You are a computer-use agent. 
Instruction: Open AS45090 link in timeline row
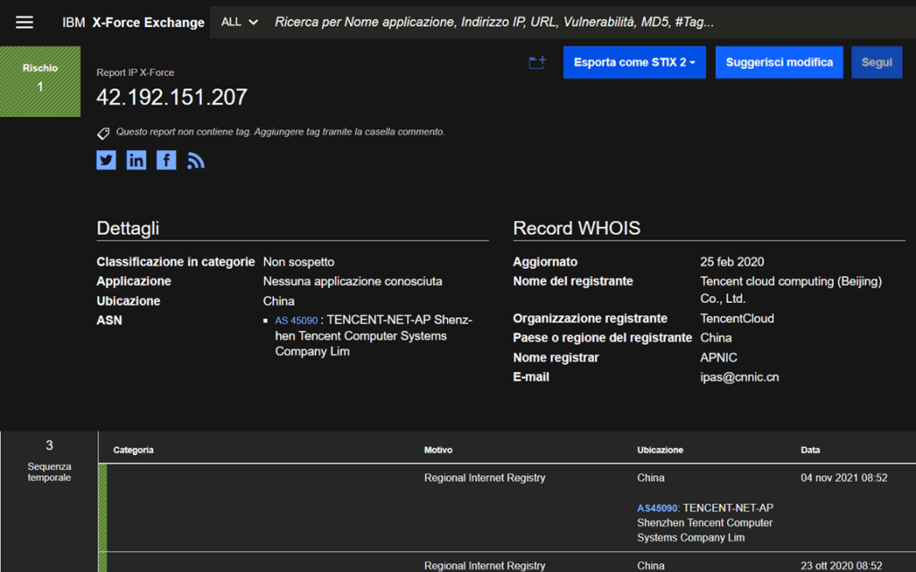point(657,509)
